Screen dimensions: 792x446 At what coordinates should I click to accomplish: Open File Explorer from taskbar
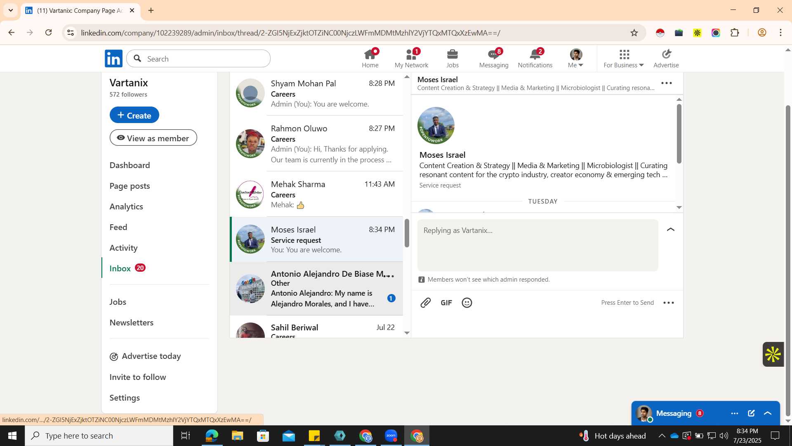pyautogui.click(x=237, y=436)
